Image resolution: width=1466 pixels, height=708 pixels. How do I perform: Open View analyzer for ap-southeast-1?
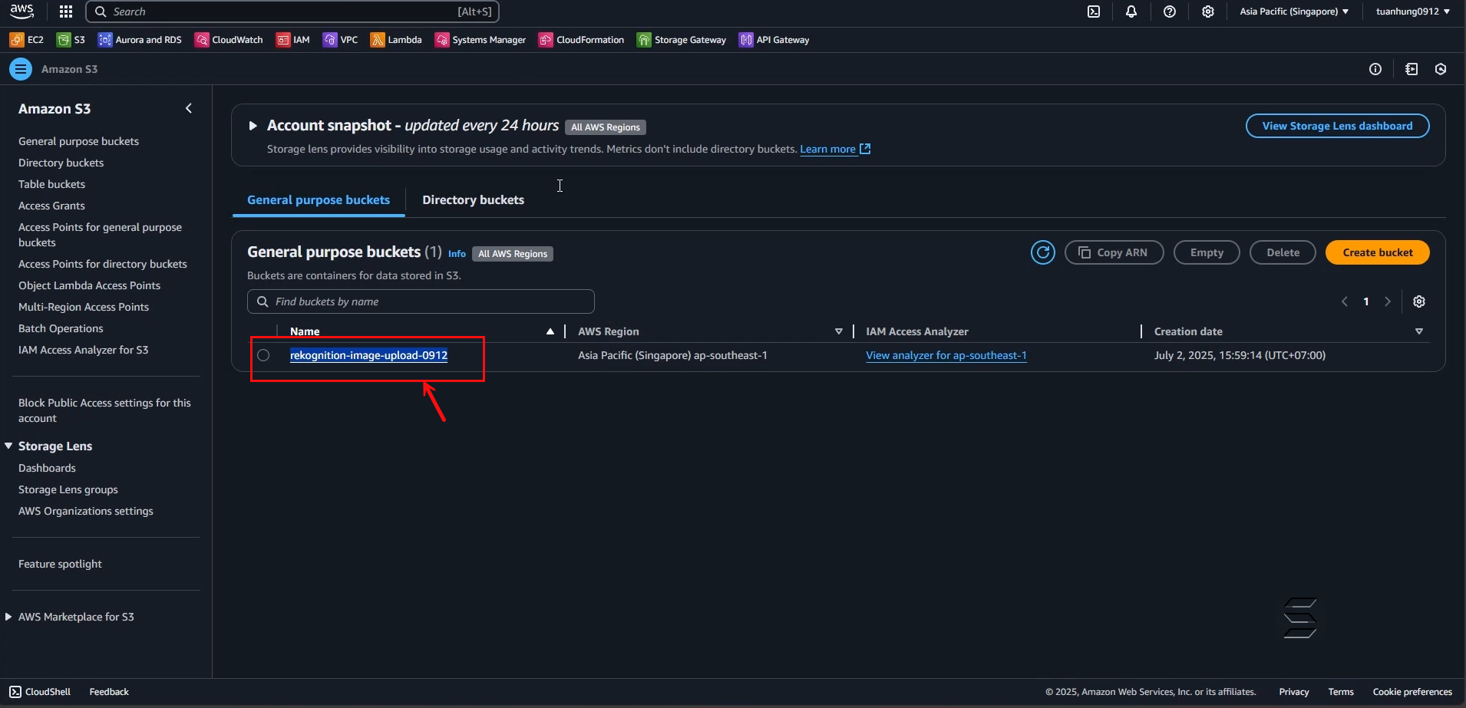pos(946,355)
